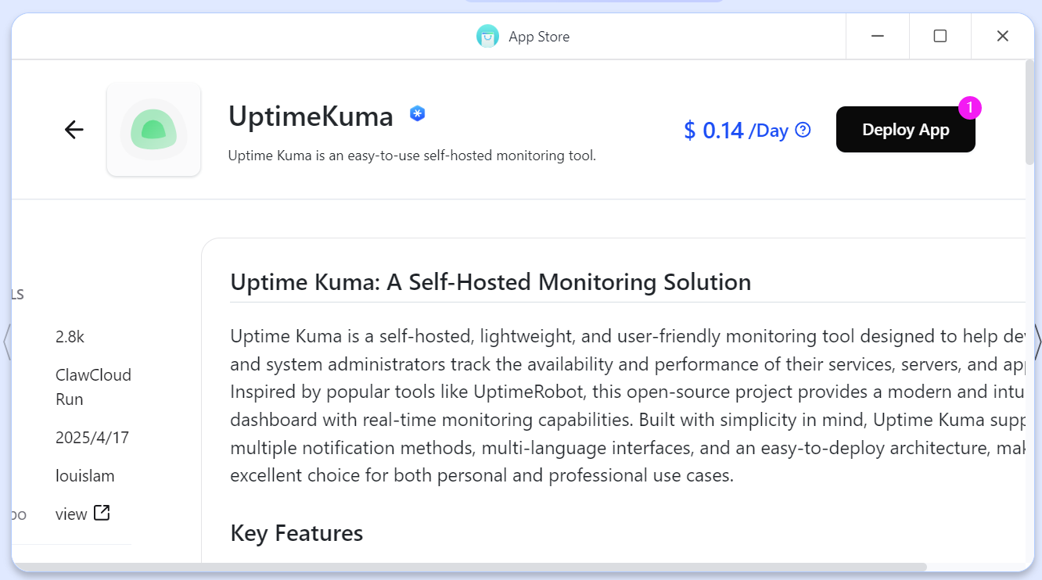Click the horizontal scrollbar at the bottom
The width and height of the screenshot is (1042, 580).
[x=469, y=567]
